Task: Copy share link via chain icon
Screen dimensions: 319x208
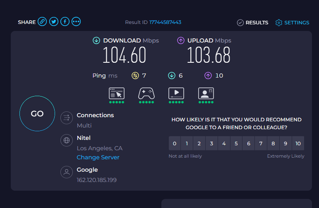Action: tap(42, 21)
